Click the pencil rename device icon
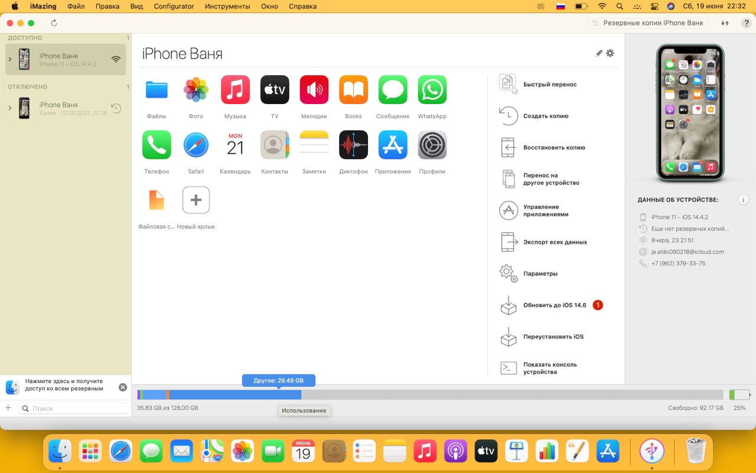The height and width of the screenshot is (473, 756). coord(599,53)
